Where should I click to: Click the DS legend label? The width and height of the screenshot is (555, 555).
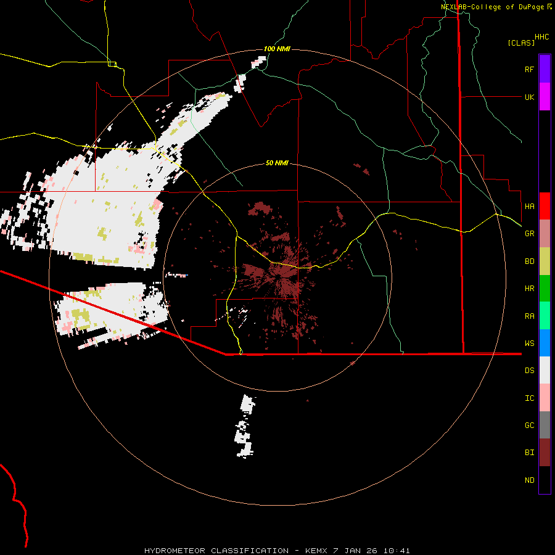coord(529,371)
